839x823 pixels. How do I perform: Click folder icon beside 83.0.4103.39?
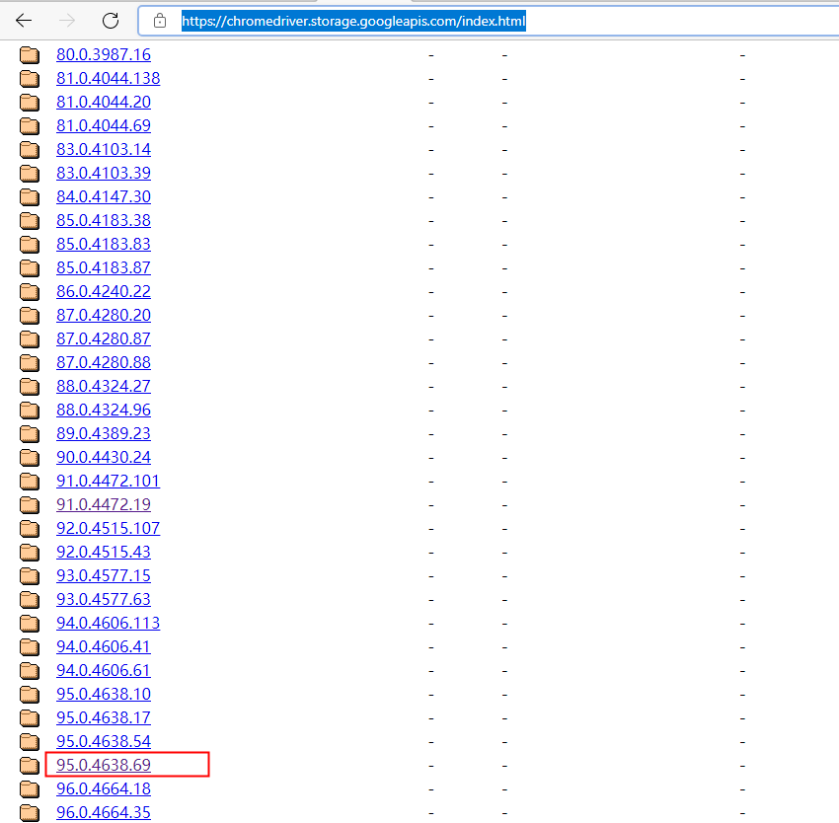30,173
